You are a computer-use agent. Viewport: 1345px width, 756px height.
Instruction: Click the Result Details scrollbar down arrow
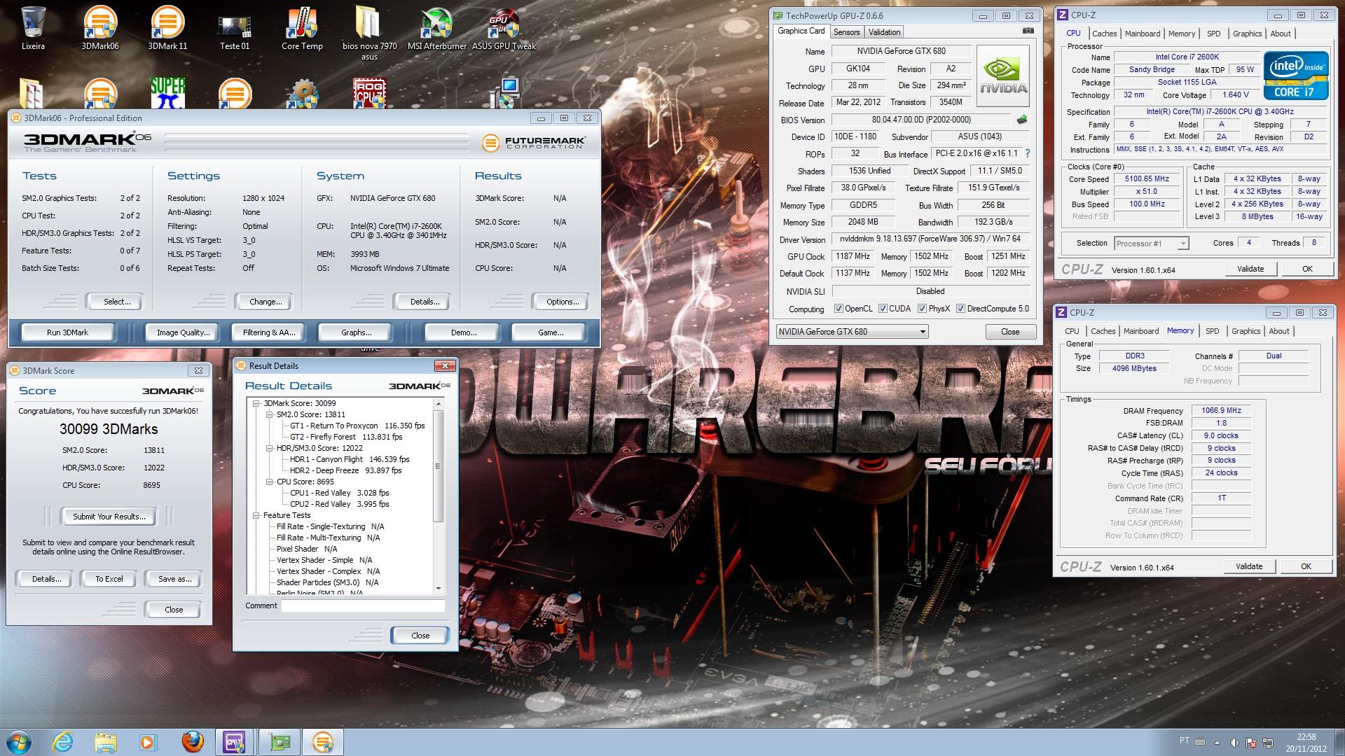[439, 589]
